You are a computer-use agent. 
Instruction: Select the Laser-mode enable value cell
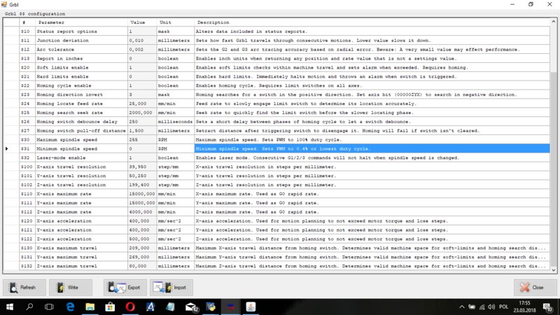(142, 158)
